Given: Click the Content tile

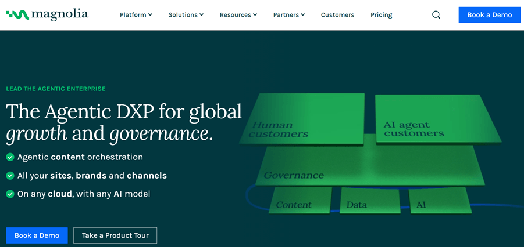Looking at the screenshot, I should click(x=300, y=201).
